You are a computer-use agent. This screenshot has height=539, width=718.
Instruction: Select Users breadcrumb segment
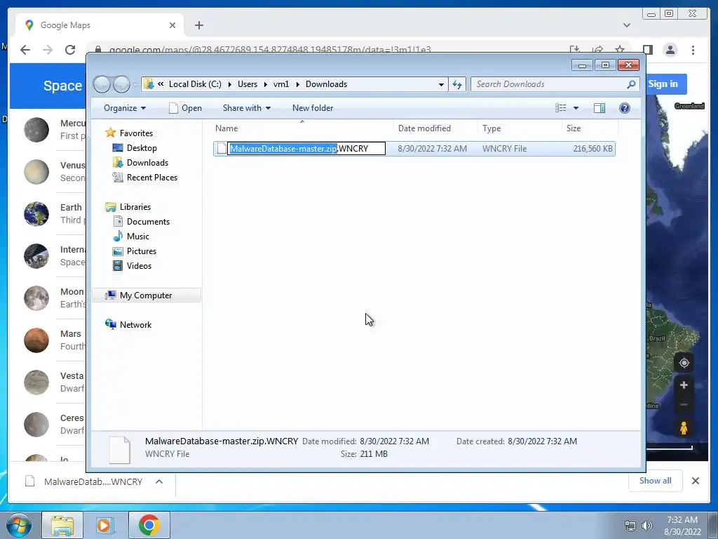[x=248, y=84]
